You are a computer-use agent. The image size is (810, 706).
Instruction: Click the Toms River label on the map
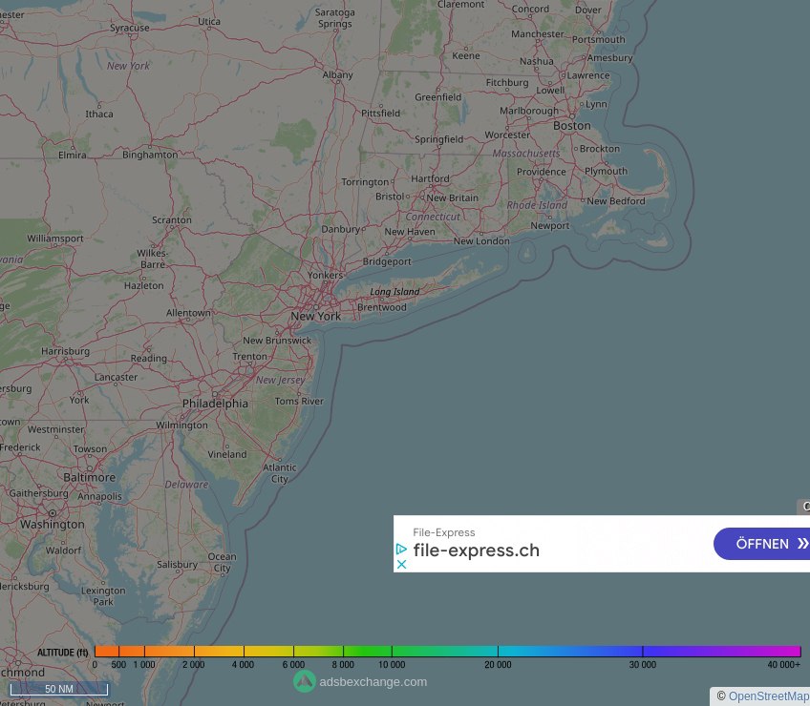[x=299, y=401]
